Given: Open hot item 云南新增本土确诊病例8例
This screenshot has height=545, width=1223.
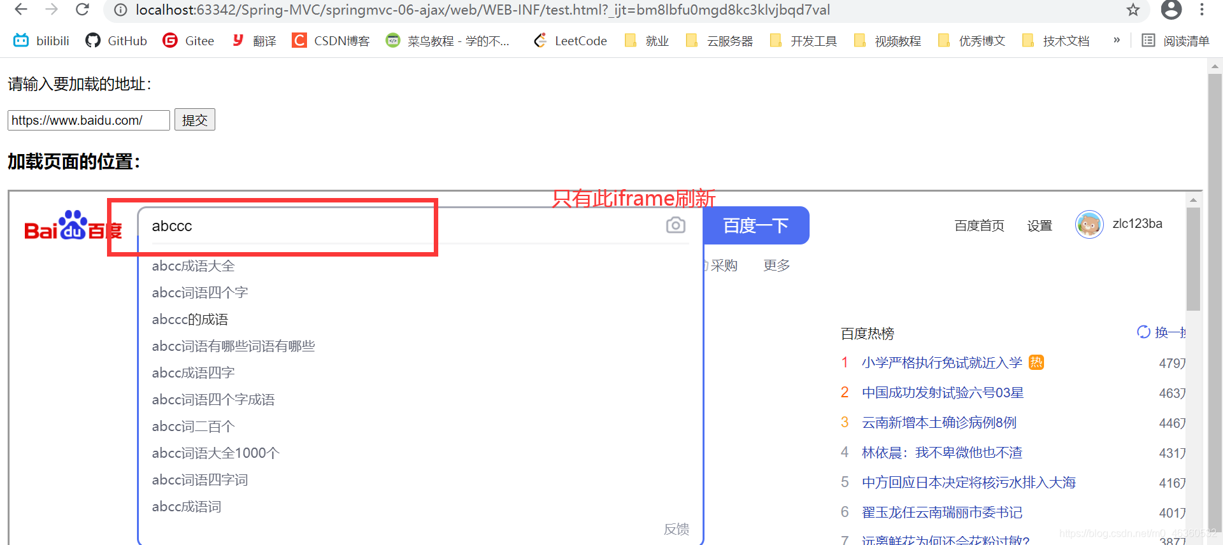Looking at the screenshot, I should pyautogui.click(x=939, y=423).
